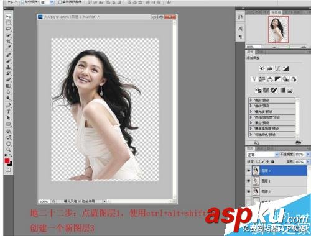Open the layer fill slider arrow
The width and height of the screenshot is (311, 236).
(x=308, y=161)
